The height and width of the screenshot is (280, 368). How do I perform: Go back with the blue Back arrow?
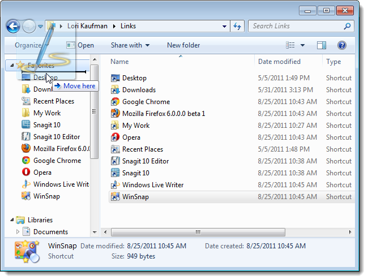[13, 26]
